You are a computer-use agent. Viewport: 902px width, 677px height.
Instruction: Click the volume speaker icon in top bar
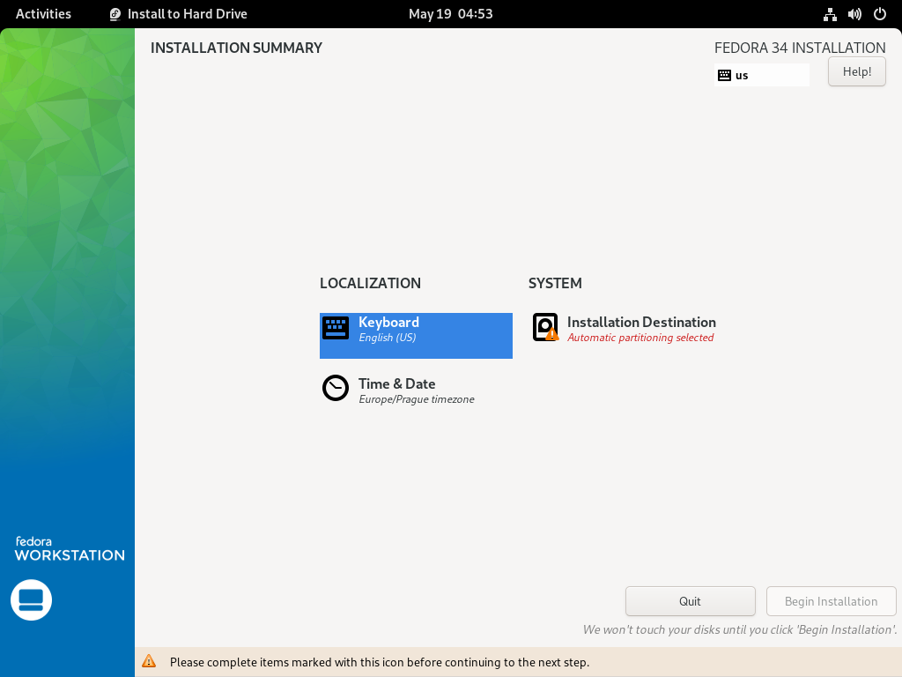(x=854, y=14)
